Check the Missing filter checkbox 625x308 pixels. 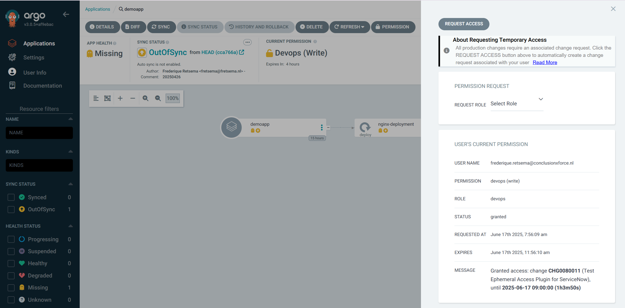11,288
